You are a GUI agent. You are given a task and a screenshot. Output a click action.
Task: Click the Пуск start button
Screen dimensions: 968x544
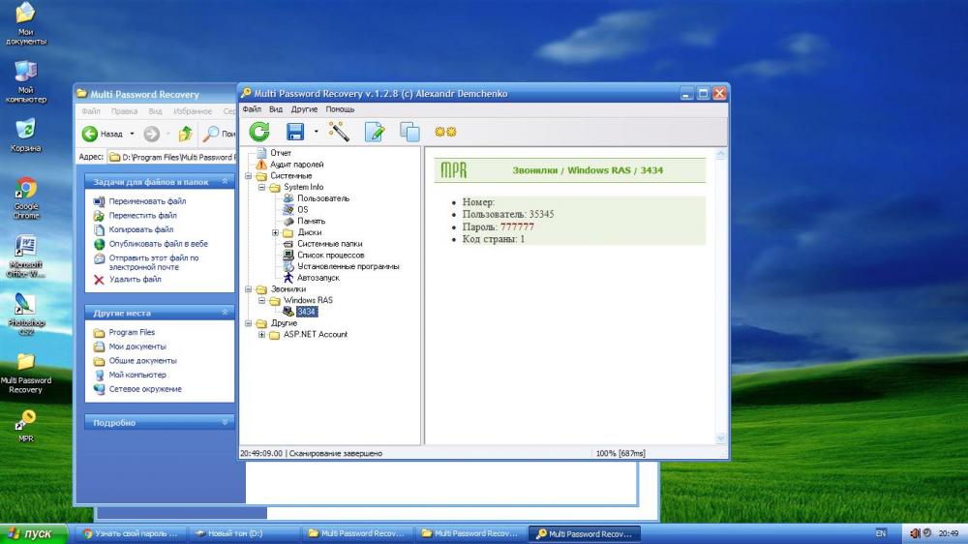33,533
